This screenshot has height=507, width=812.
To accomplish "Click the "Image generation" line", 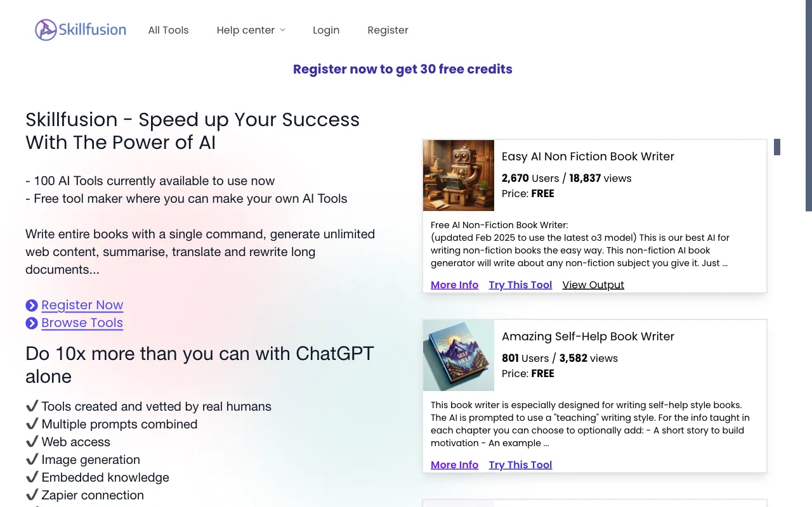I will [x=82, y=459].
